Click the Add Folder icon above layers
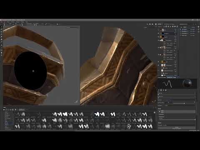This screenshot has width=200, height=150. coord(175,27)
